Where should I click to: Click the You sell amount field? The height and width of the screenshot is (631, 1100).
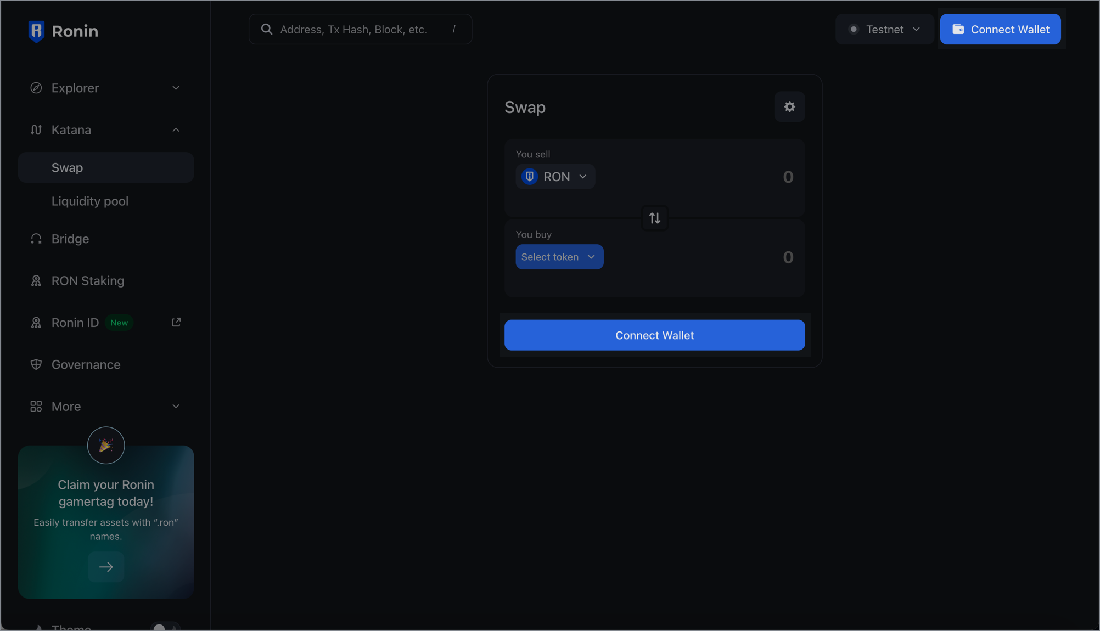pyautogui.click(x=788, y=177)
